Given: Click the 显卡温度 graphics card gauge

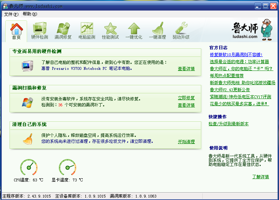Looking at the screenshot, I should 67,167.
